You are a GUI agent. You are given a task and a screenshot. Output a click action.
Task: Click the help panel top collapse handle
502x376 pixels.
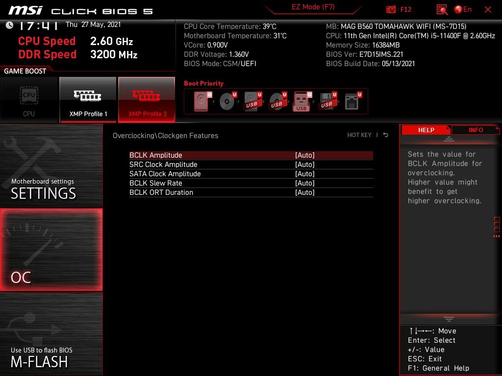[x=449, y=139]
